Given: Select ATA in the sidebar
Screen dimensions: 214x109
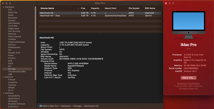Looking at the screenshot, I should (x=10, y=10).
